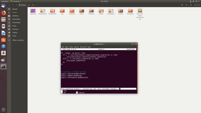Open the Help icon in the dock
Image resolution: width=201 pixels, height=113 pixels.
(3, 46)
